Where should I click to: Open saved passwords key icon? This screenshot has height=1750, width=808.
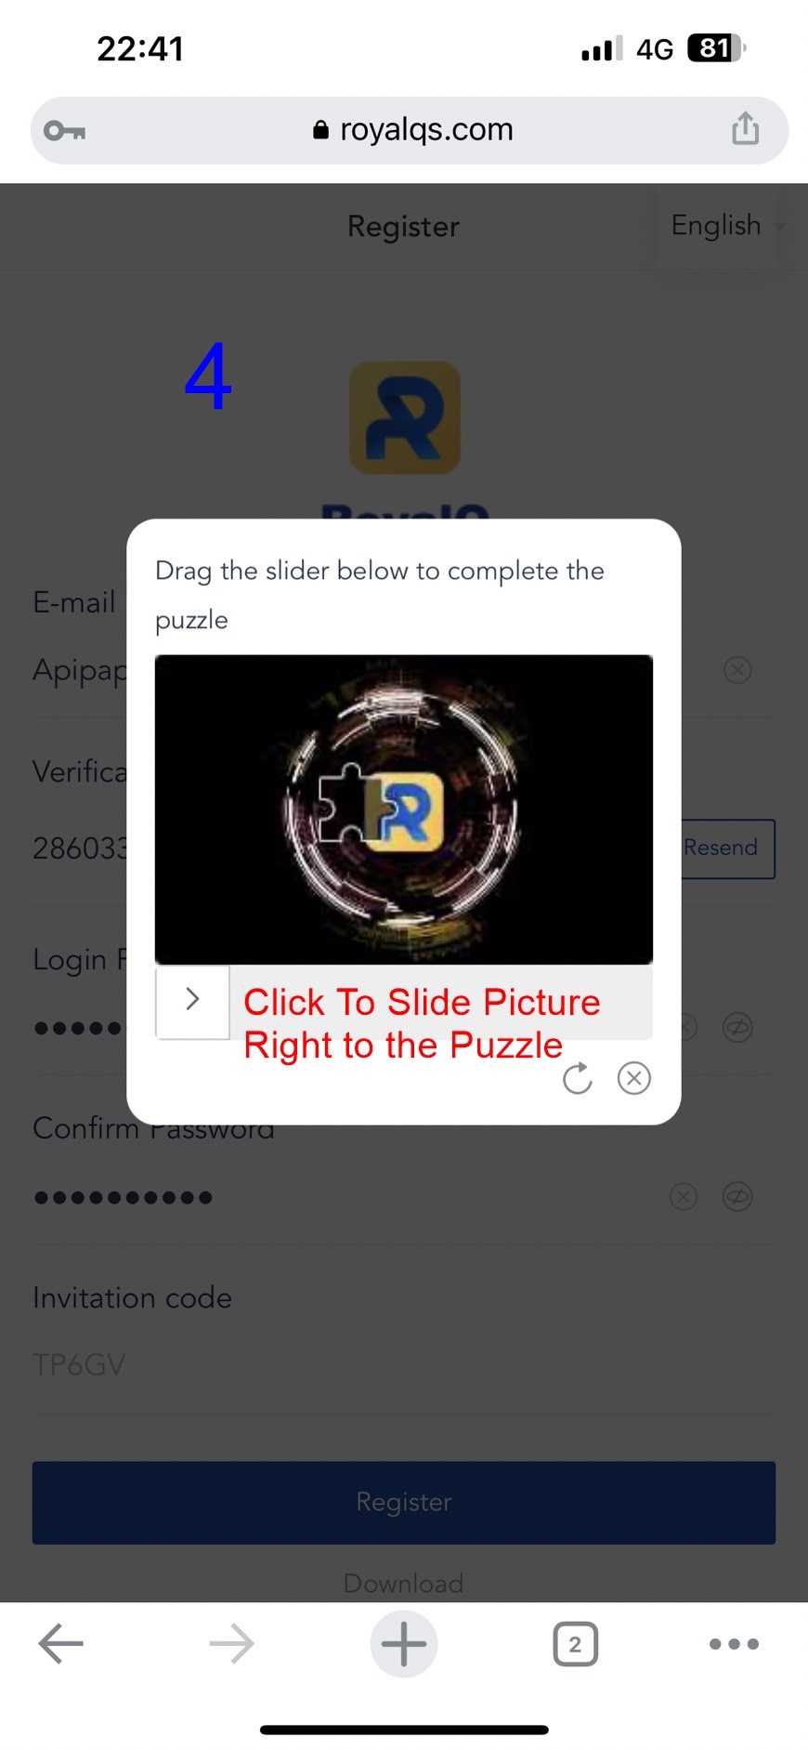(x=64, y=131)
